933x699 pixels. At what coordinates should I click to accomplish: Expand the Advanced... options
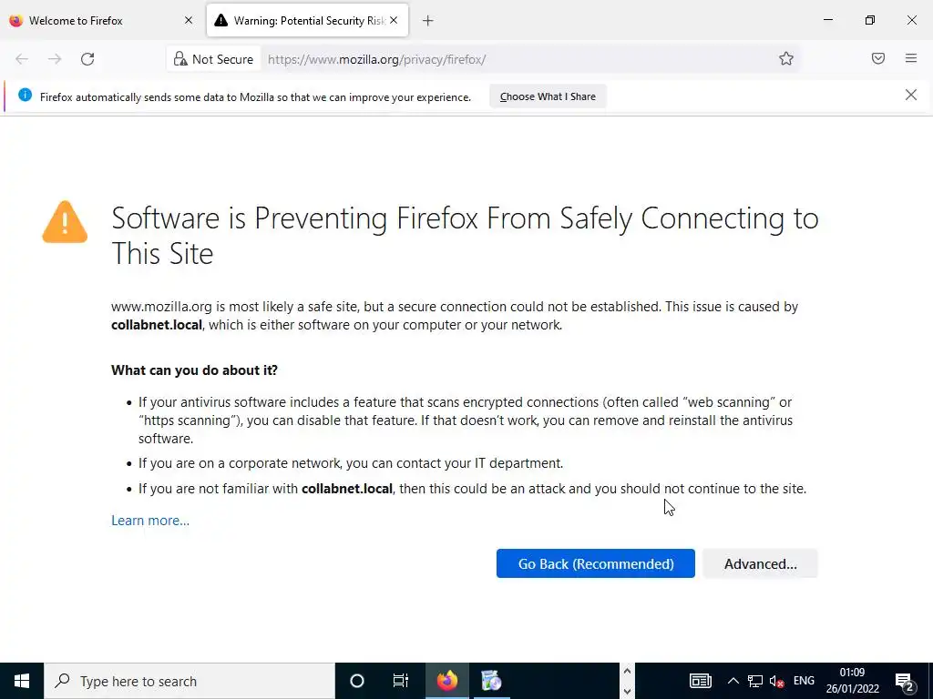click(760, 563)
